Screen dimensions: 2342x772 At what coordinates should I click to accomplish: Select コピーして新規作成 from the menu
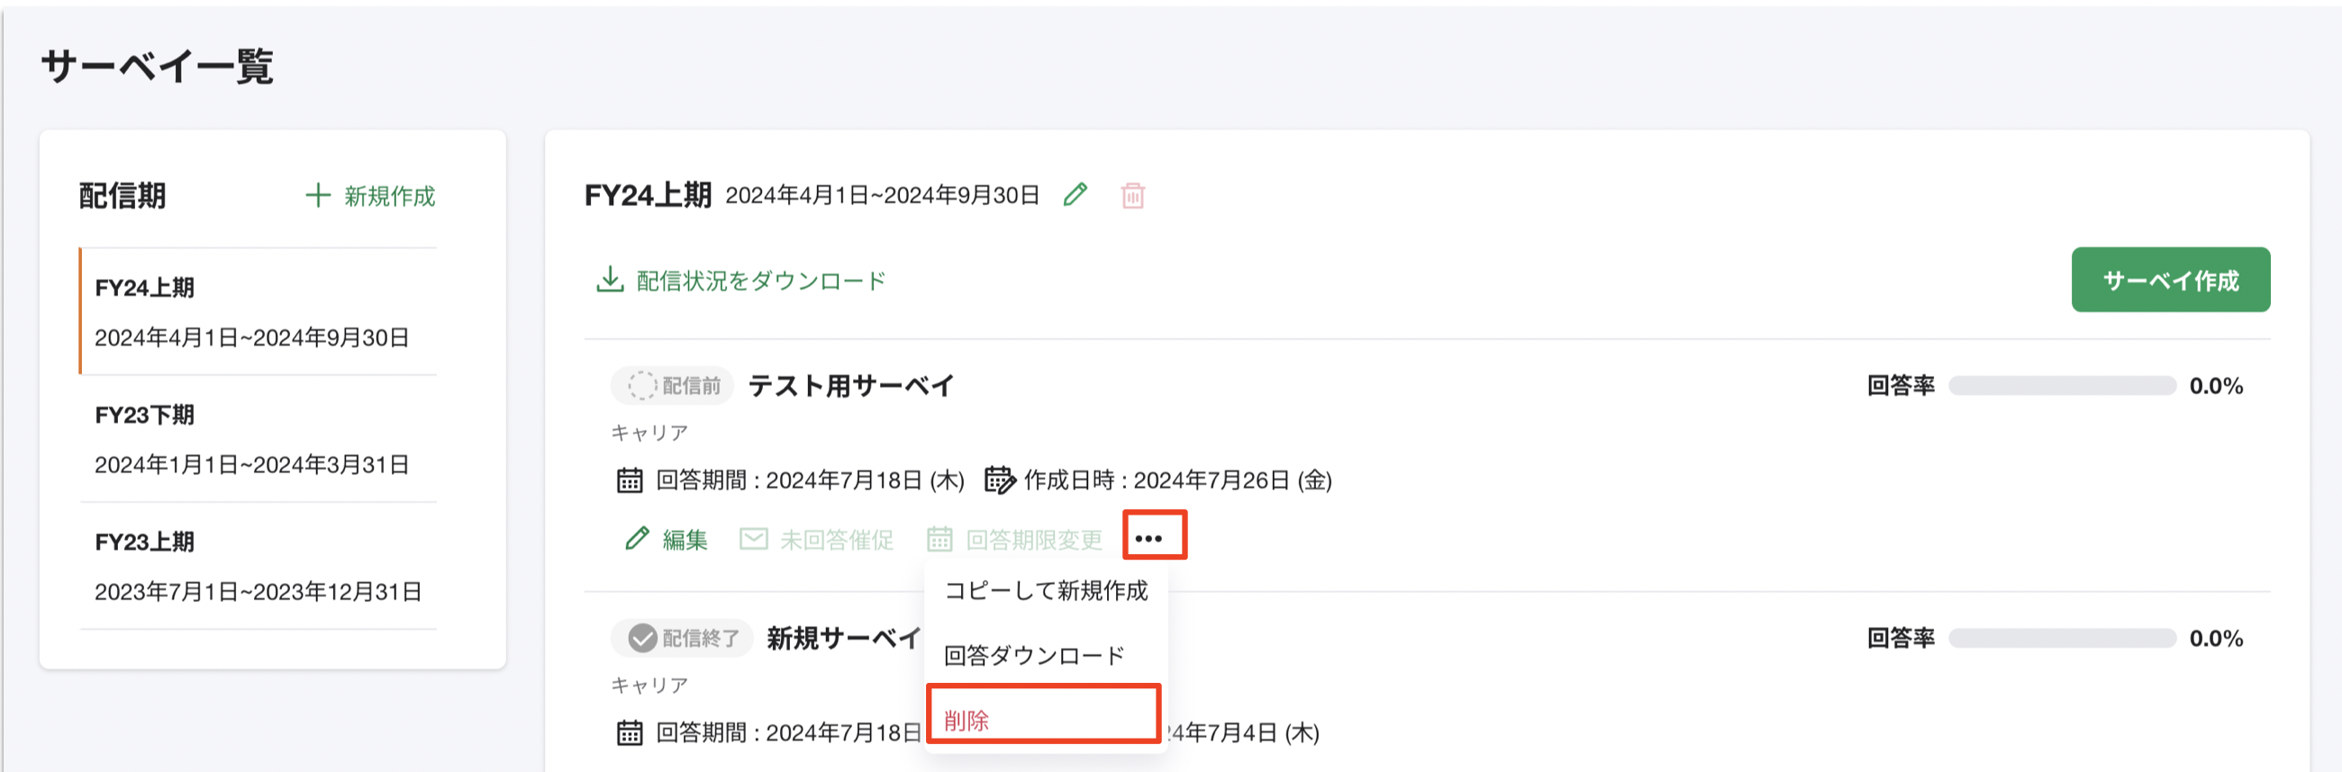pos(1046,591)
